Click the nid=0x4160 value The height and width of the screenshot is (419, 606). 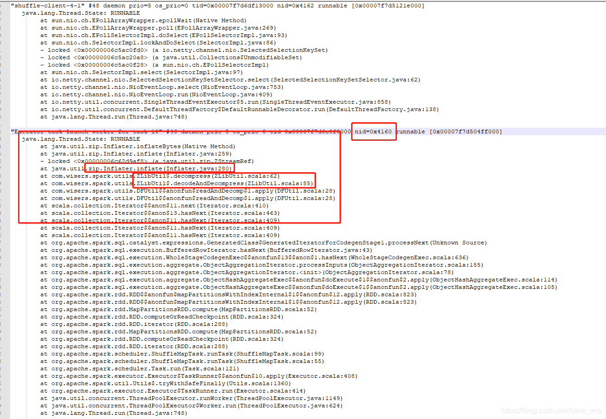[x=374, y=131]
